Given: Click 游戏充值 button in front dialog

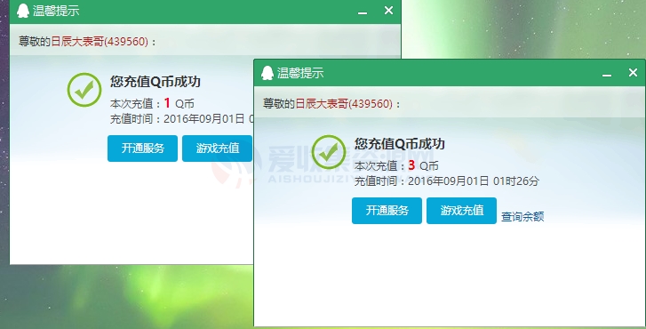Looking at the screenshot, I should point(461,211).
